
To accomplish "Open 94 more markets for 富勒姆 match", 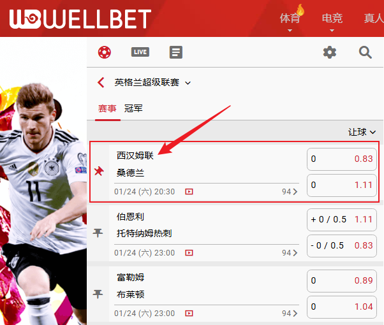I will click(290, 314).
